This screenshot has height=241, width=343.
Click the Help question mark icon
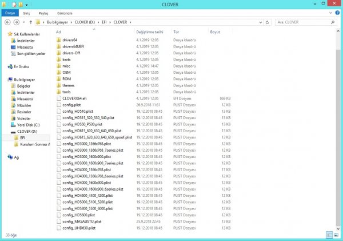tap(337, 11)
